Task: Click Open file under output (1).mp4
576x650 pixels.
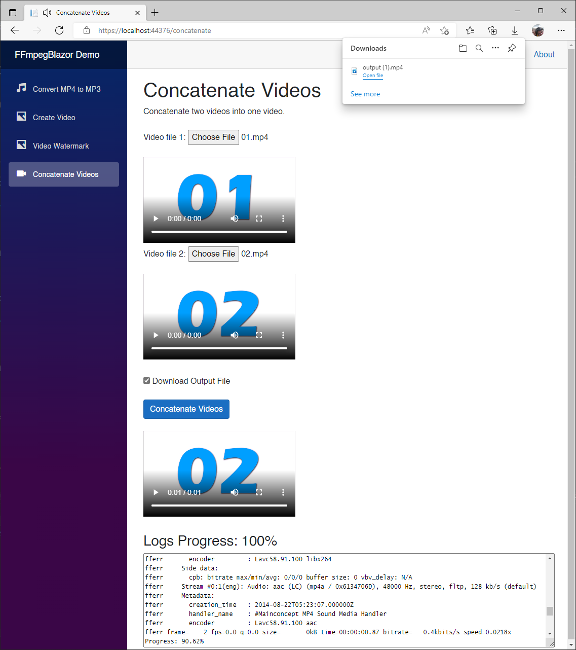Action: [373, 76]
